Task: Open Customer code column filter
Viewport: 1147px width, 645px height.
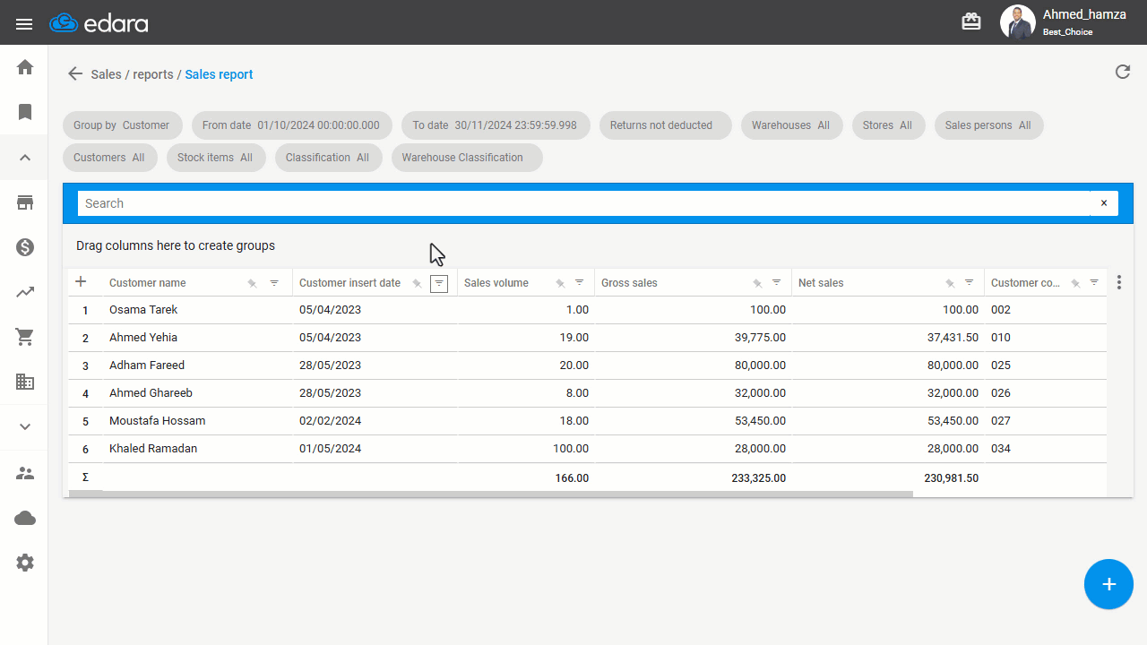Action: 1094,283
